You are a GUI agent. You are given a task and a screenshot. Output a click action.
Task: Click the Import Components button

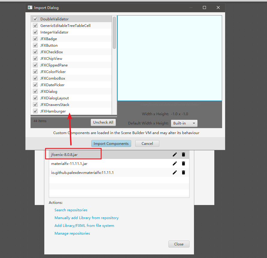pyautogui.click(x=111, y=143)
